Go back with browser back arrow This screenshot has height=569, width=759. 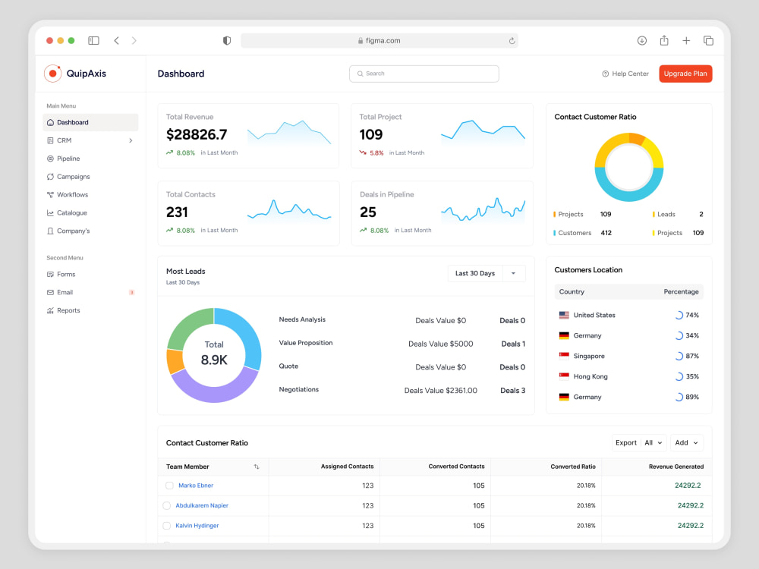[x=116, y=41]
